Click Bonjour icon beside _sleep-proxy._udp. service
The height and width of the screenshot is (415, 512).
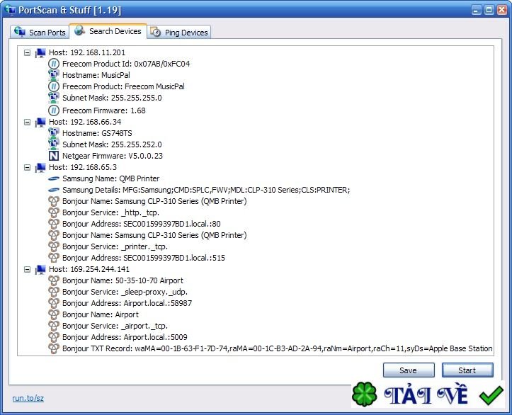[54, 292]
